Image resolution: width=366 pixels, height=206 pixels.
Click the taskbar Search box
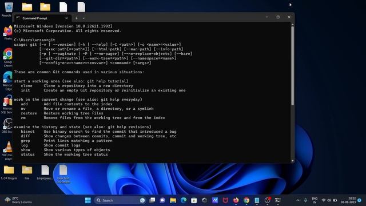pyautogui.click(x=120, y=200)
